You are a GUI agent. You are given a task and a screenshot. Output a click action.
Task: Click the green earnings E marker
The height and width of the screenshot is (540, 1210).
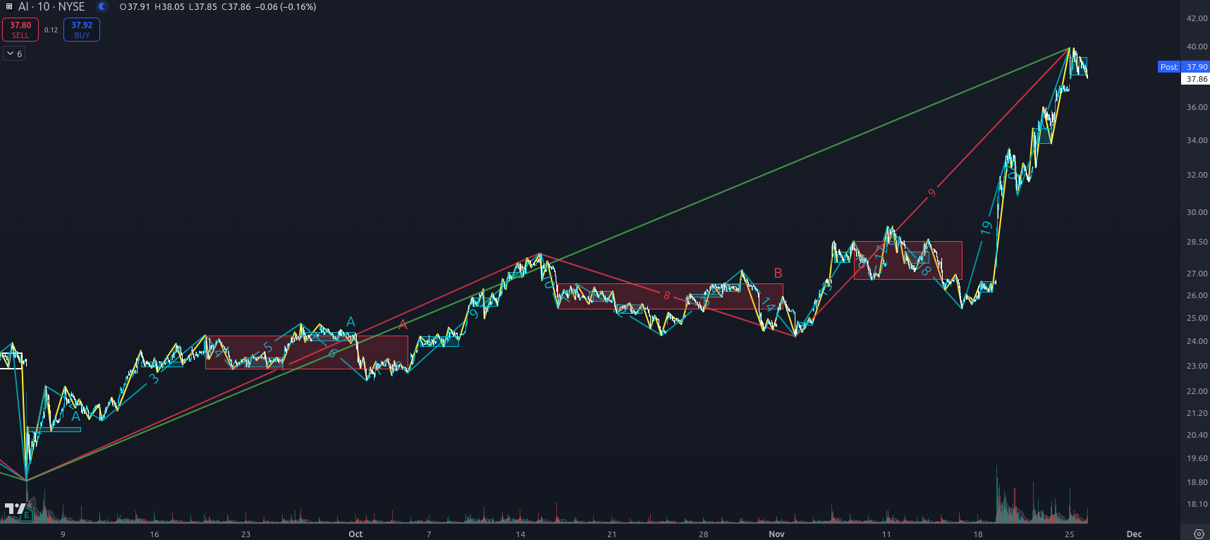pyautogui.click(x=27, y=515)
